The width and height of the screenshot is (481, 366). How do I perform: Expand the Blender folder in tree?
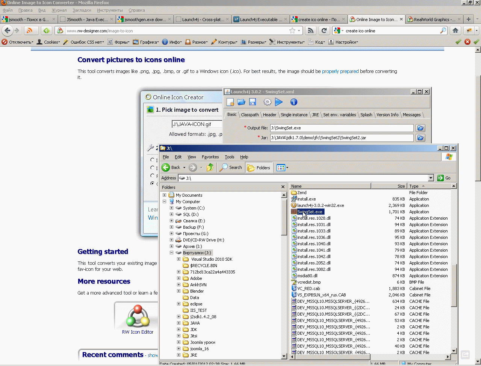[x=178, y=291]
